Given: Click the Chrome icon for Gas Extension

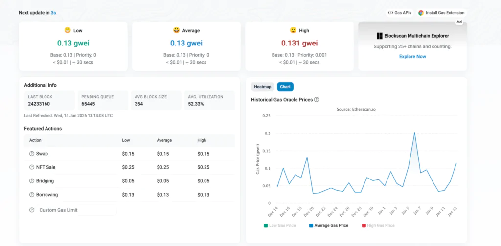Looking at the screenshot, I should point(421,13).
